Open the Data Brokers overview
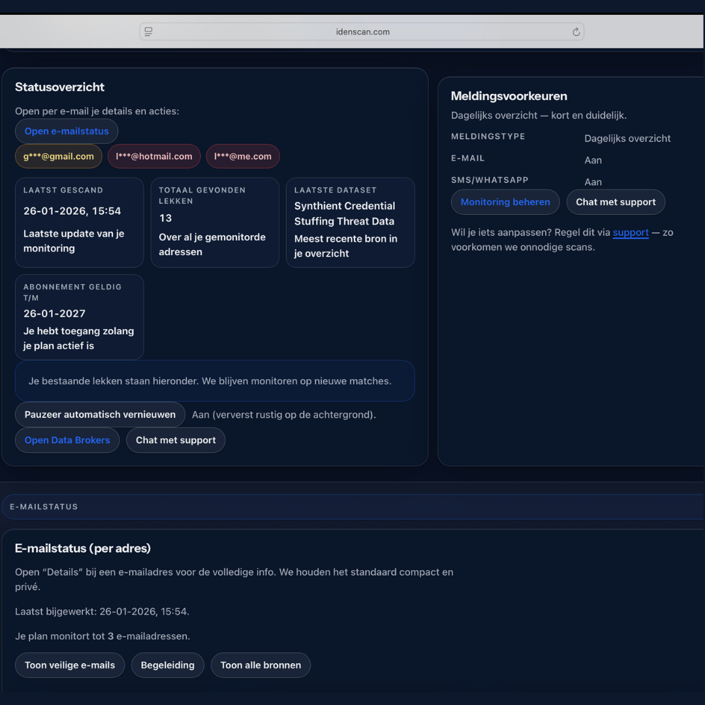Viewport: 705px width, 705px height. [67, 439]
